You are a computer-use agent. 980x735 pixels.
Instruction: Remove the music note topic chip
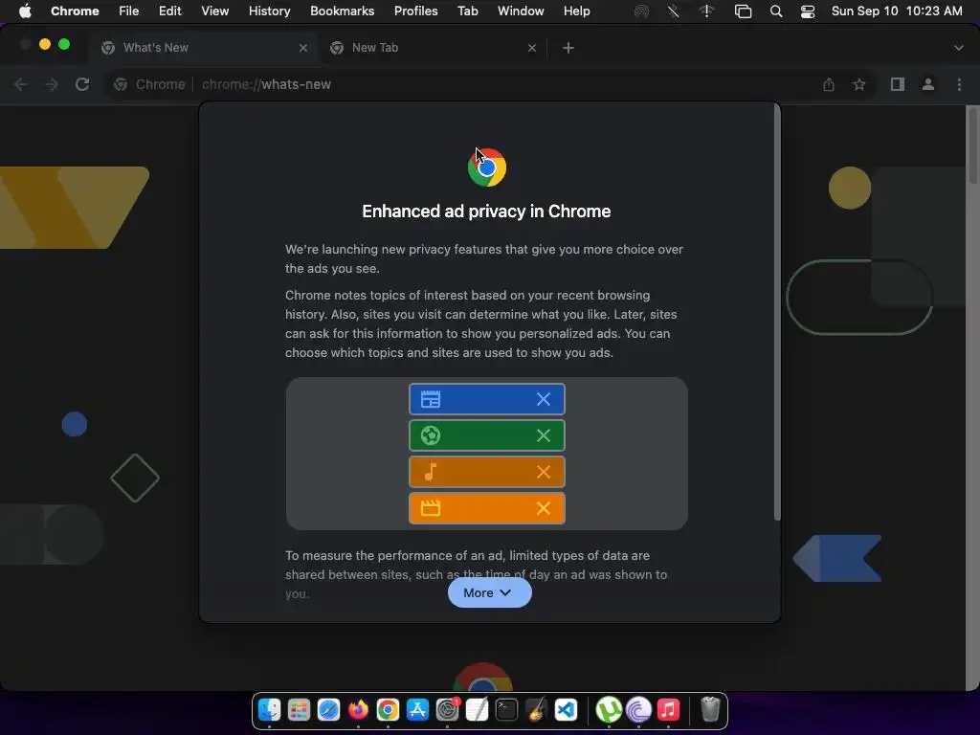point(544,472)
